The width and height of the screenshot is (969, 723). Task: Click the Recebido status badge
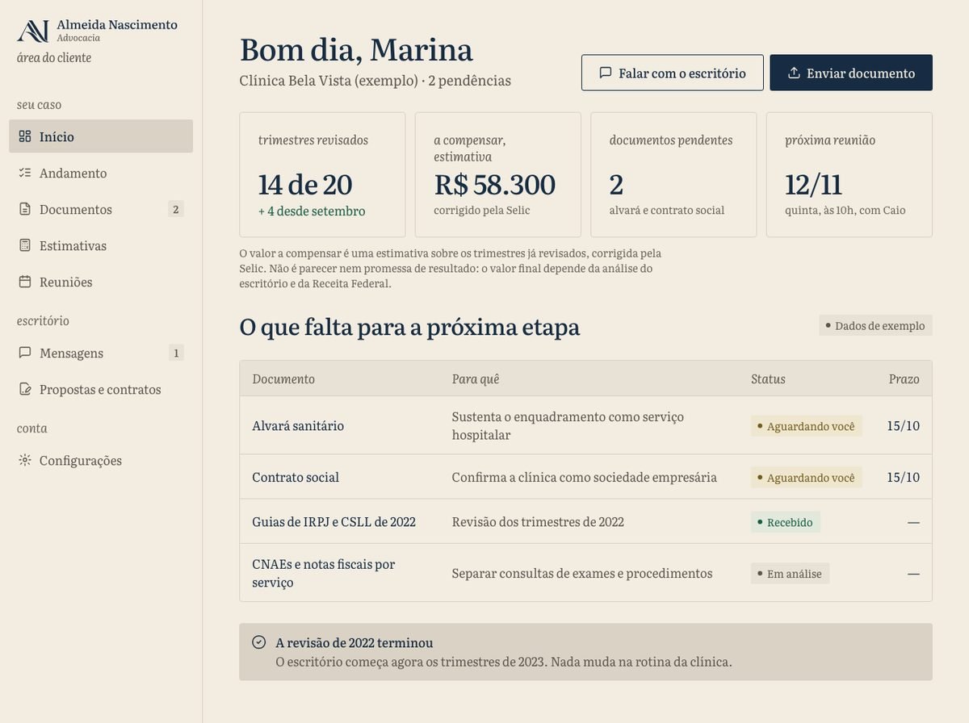click(785, 522)
